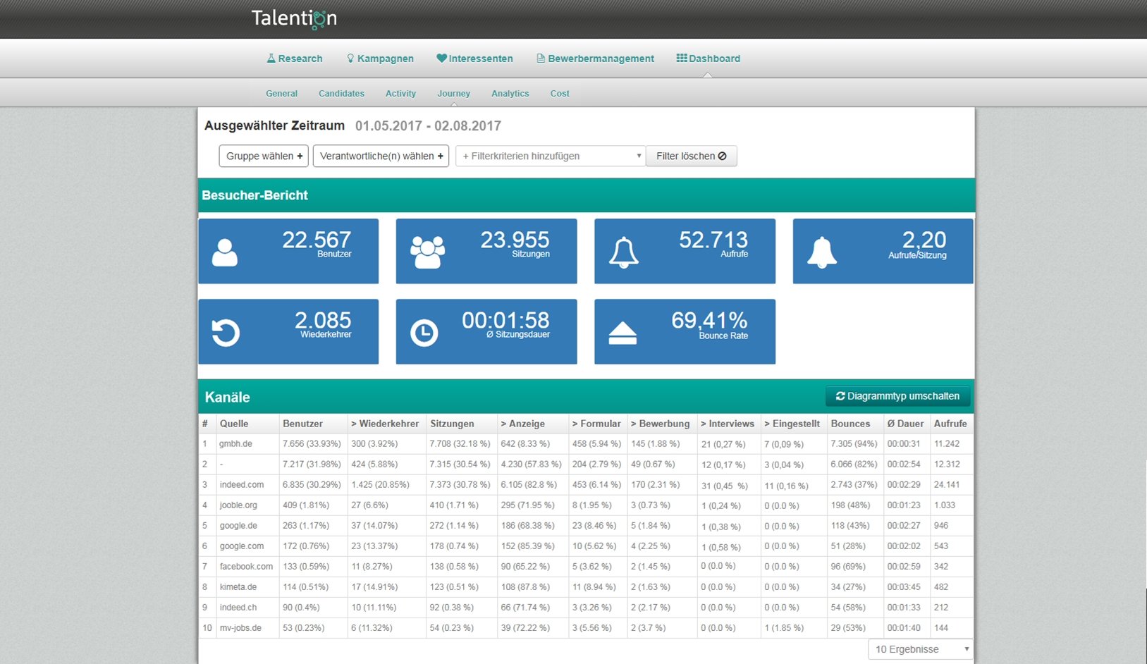Switch to the Candidates tab

click(341, 93)
